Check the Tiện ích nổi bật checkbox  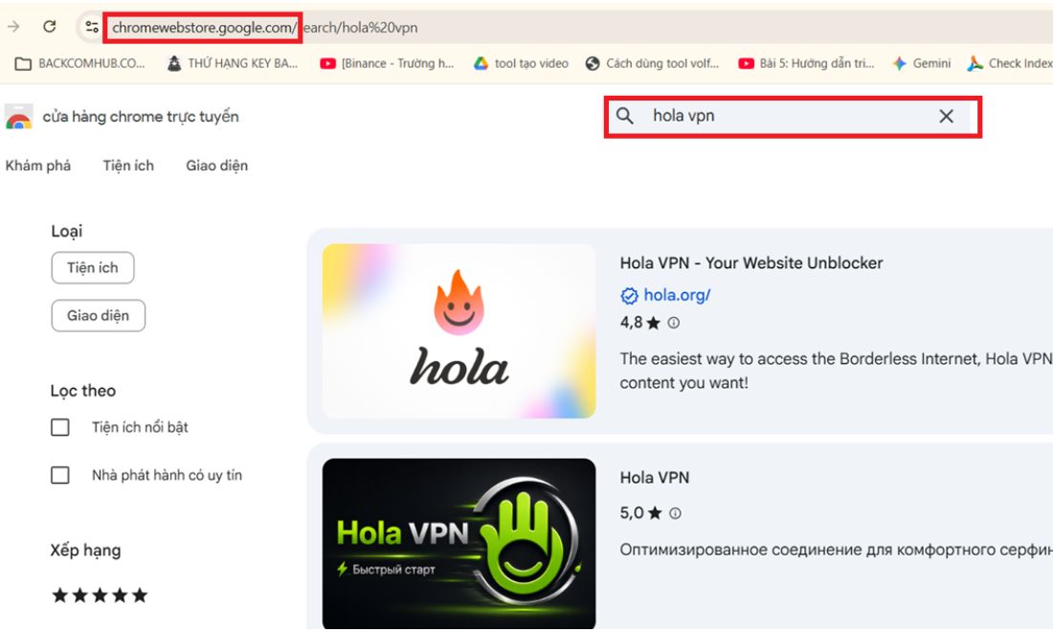[60, 427]
